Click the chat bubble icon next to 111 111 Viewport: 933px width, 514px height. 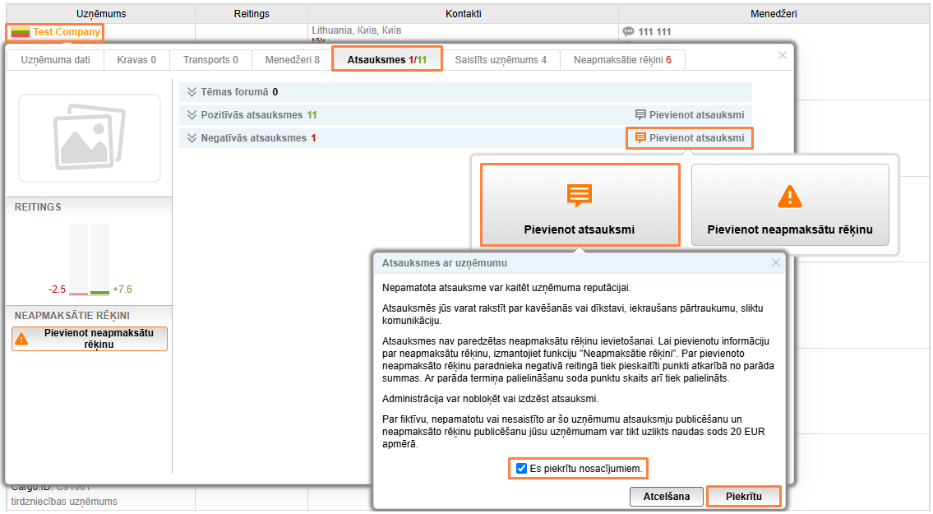coord(629,32)
